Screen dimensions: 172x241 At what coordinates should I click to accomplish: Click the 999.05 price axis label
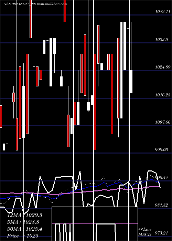(x=162, y=149)
